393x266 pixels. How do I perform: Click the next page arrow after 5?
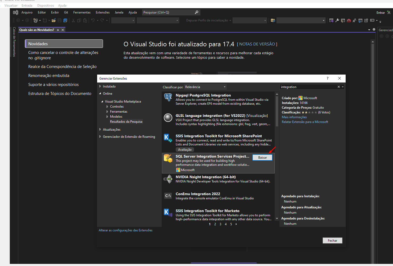point(236,224)
